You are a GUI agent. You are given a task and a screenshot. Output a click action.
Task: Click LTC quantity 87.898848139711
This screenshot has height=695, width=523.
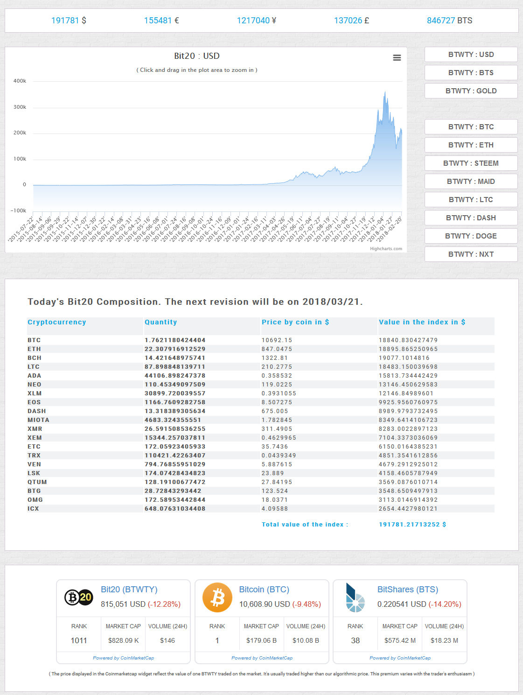coord(175,367)
